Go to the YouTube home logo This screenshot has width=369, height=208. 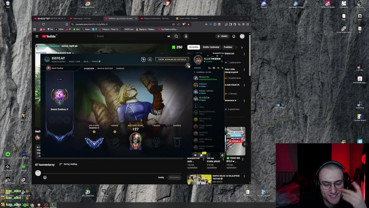(49, 36)
